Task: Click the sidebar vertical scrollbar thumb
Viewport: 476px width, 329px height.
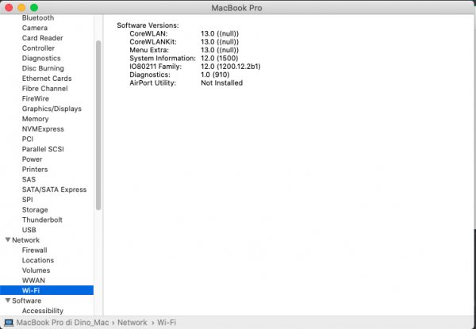Action: tap(98, 125)
